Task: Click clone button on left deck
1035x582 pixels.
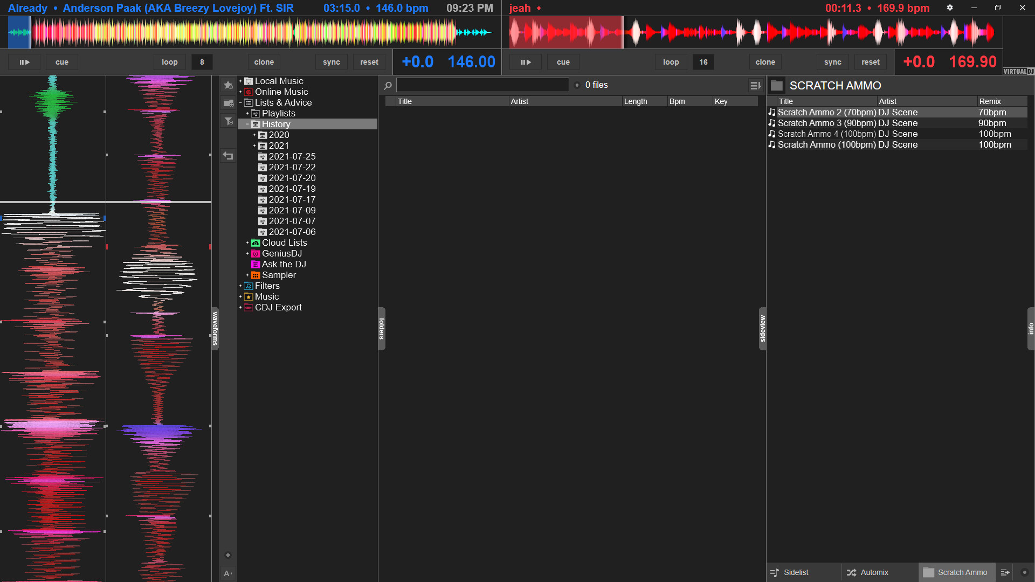Action: pyautogui.click(x=264, y=62)
